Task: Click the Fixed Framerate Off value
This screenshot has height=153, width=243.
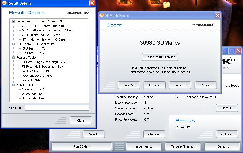Action: [x=146, y=120]
